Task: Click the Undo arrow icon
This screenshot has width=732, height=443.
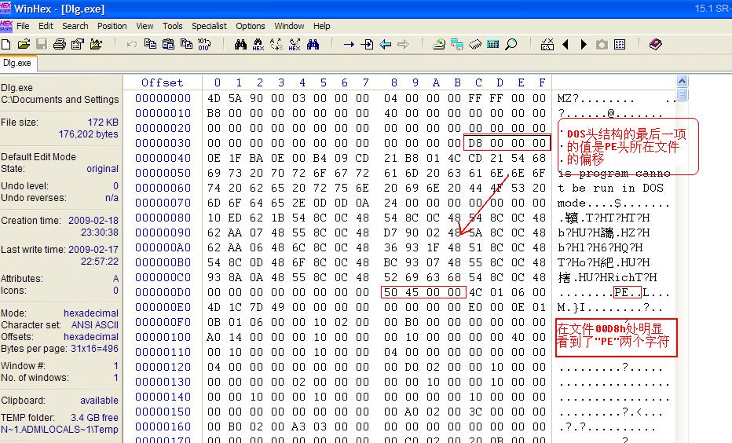Action: pyautogui.click(x=132, y=44)
